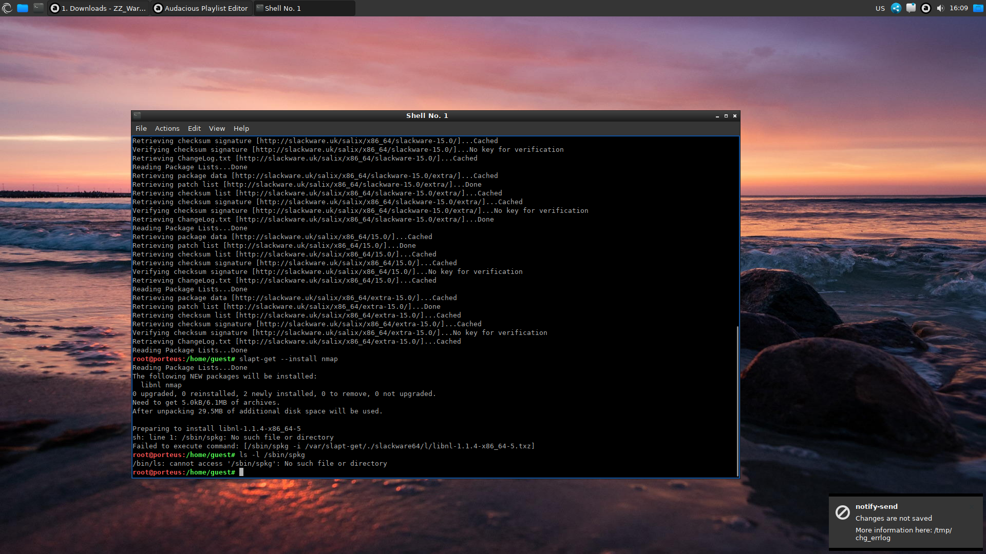
Task: Click the terminal vertical scrollbar handle
Action: coord(737,401)
